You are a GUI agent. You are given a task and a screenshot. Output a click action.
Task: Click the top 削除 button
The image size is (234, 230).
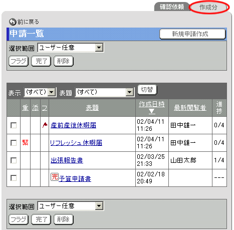[x=64, y=61]
